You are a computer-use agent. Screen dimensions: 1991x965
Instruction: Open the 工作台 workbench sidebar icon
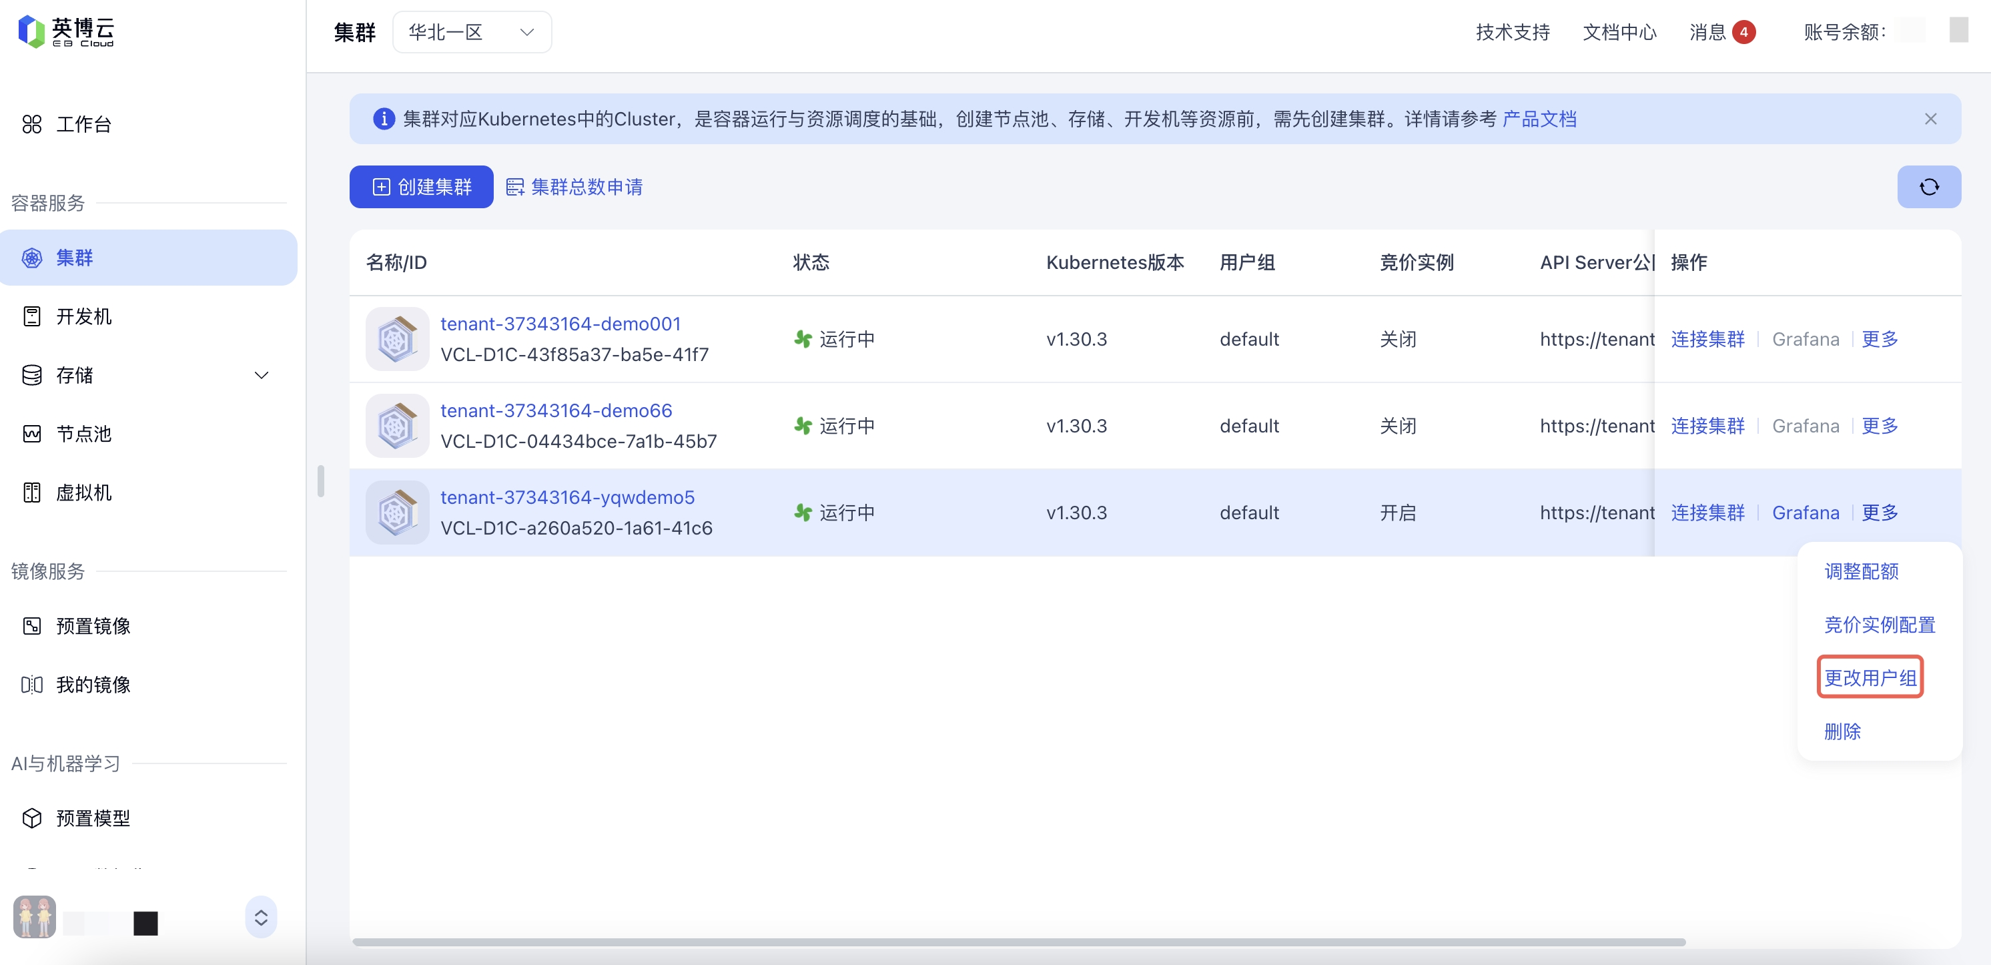[x=31, y=123]
